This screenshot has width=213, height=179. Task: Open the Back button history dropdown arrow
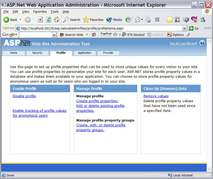pyautogui.click(x=21, y=20)
